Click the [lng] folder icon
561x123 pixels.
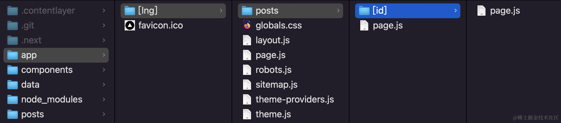coord(130,11)
